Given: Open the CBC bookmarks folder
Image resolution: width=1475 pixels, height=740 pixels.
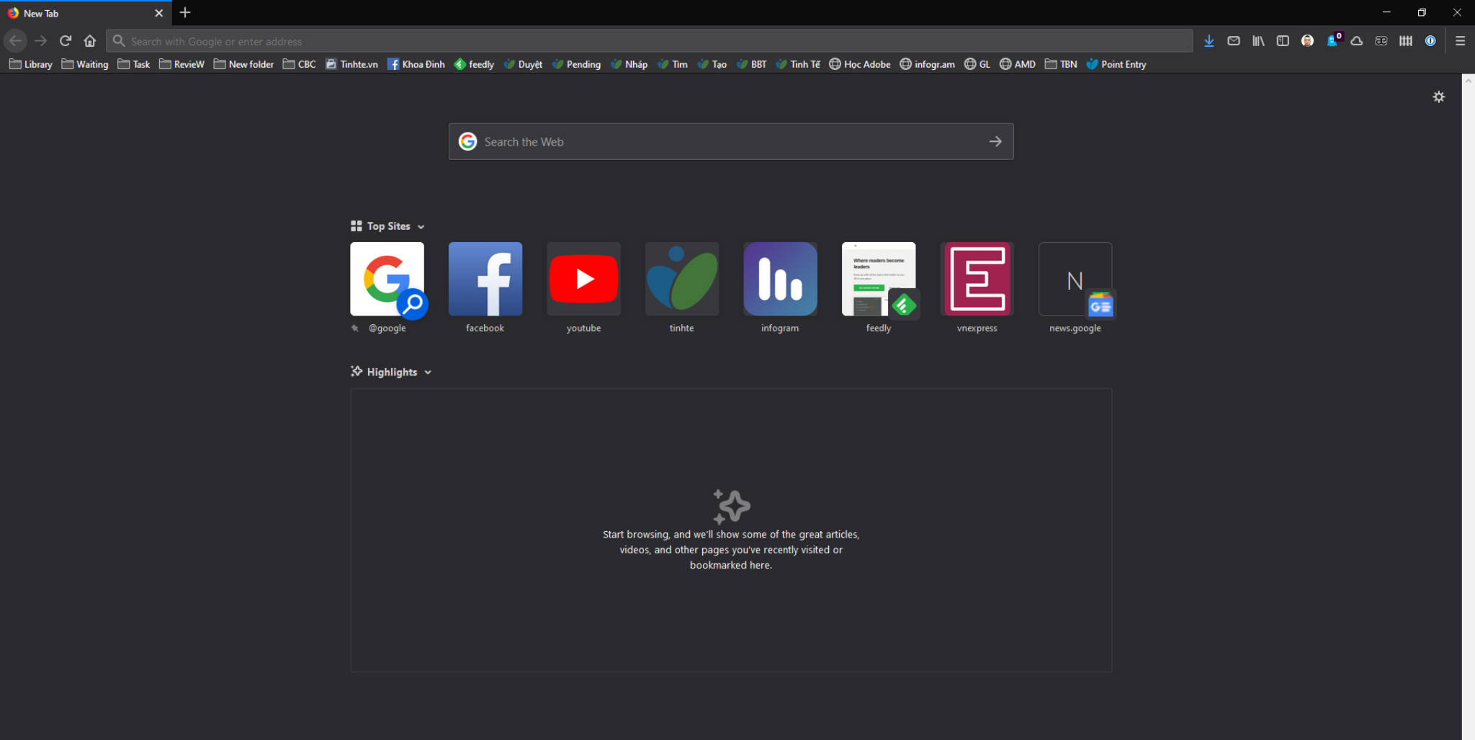Looking at the screenshot, I should click(299, 64).
